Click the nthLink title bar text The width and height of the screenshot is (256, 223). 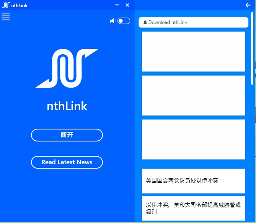(x=20, y=5)
